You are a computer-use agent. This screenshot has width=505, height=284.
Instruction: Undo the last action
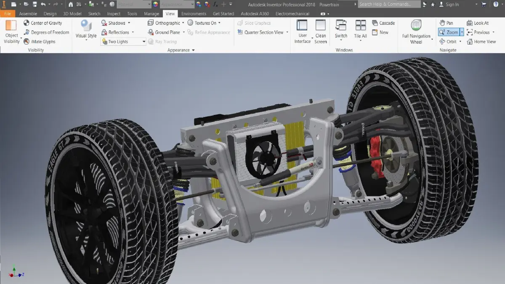point(43,4)
